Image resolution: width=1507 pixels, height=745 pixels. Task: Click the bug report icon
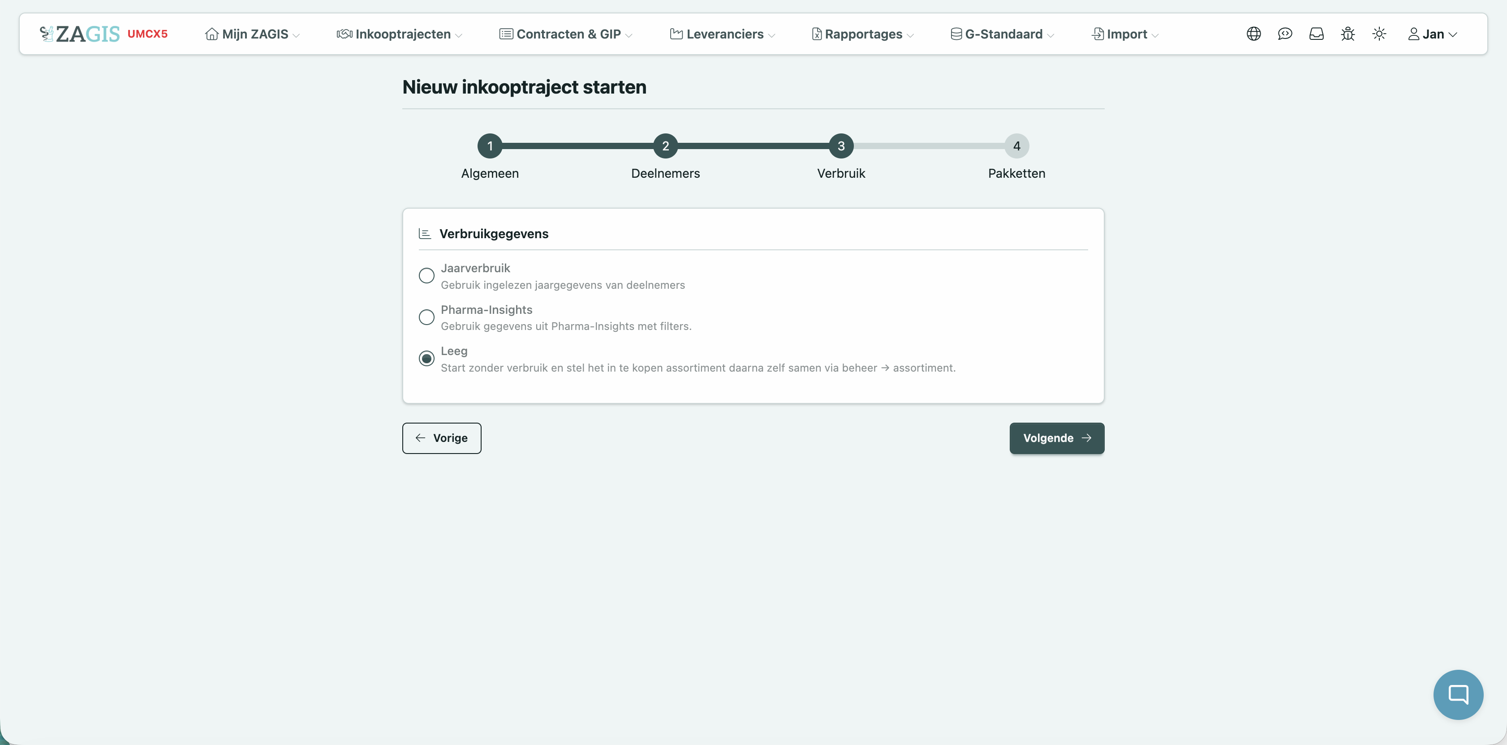pyautogui.click(x=1348, y=34)
